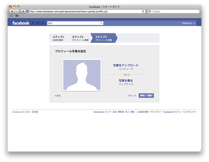This screenshot has height=162, width=209.
Task: Focus the Facebook 検索 search field
Action: (73, 23)
